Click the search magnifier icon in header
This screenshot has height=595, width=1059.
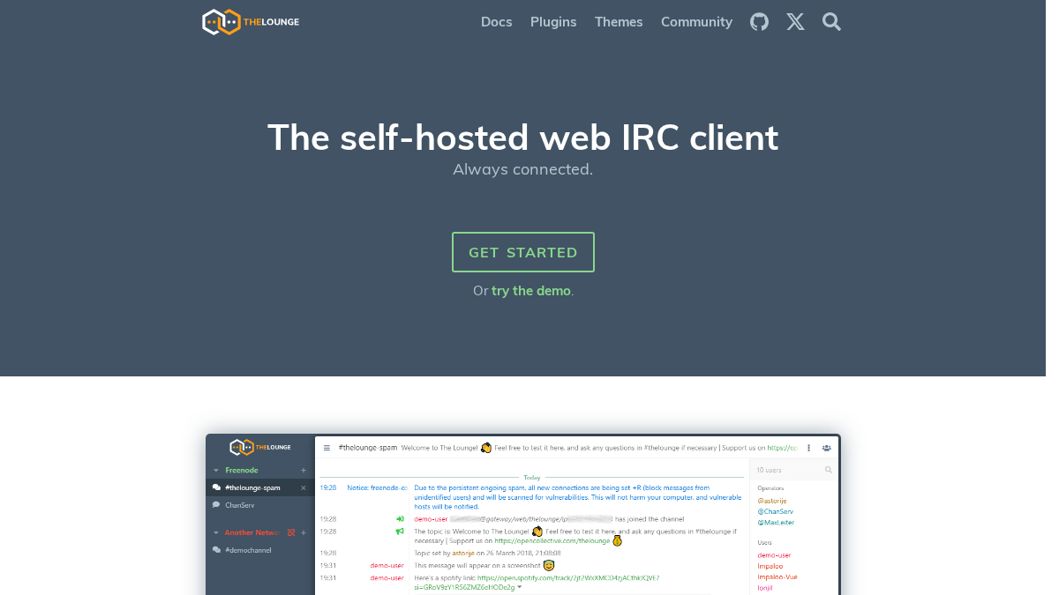pyautogui.click(x=831, y=22)
